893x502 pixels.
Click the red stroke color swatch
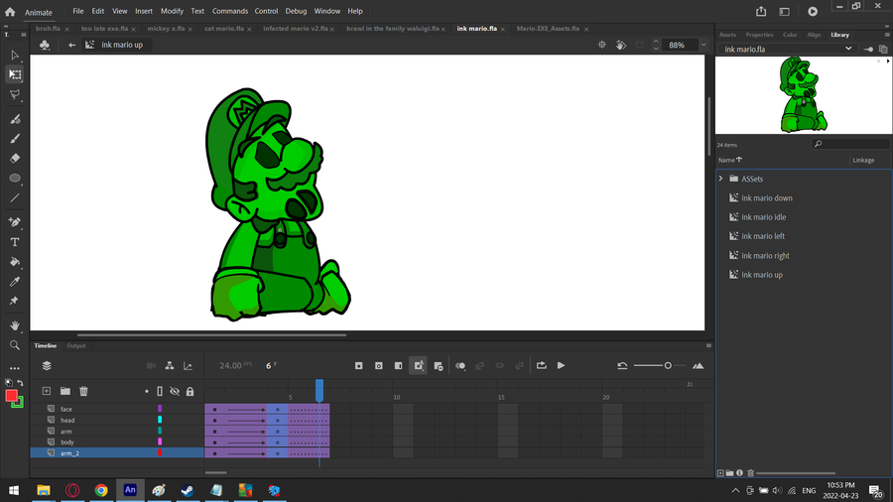[x=11, y=396]
